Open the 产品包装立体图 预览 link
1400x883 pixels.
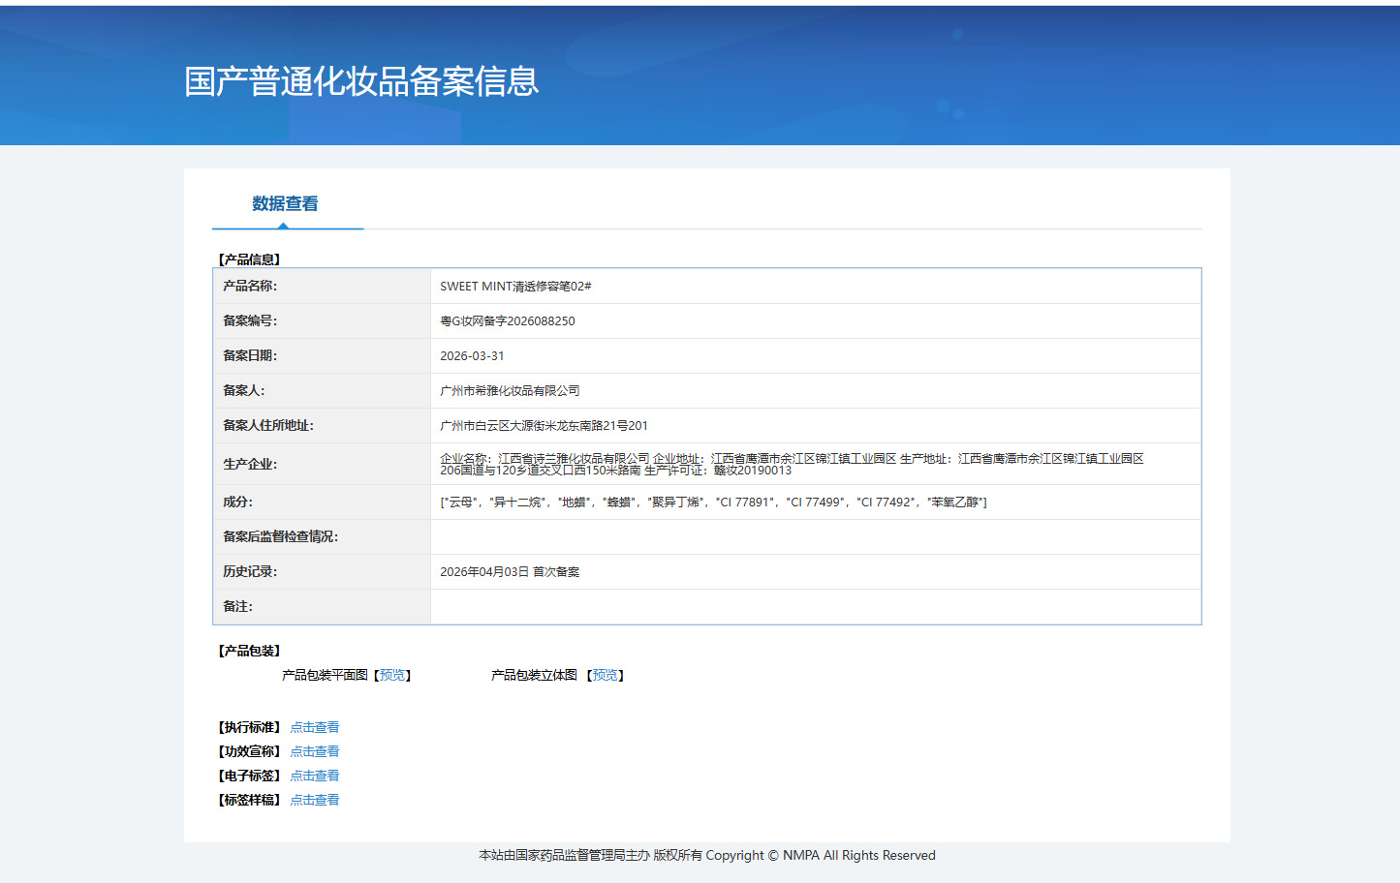606,675
